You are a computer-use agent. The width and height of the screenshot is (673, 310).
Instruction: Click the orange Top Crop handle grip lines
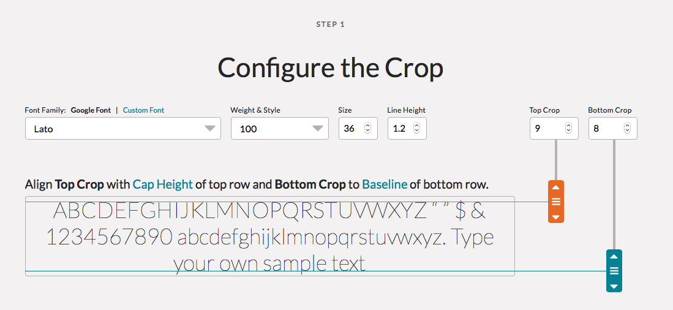click(556, 202)
